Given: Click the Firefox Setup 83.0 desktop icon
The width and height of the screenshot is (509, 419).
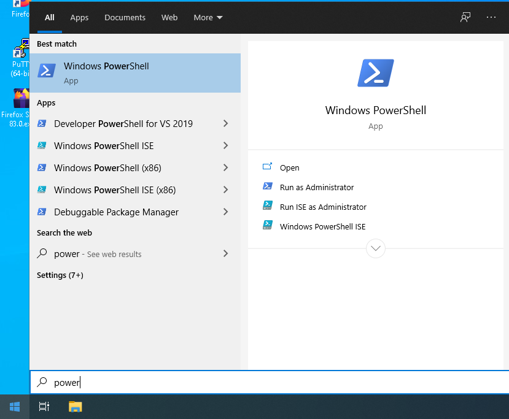Looking at the screenshot, I should click(15, 108).
